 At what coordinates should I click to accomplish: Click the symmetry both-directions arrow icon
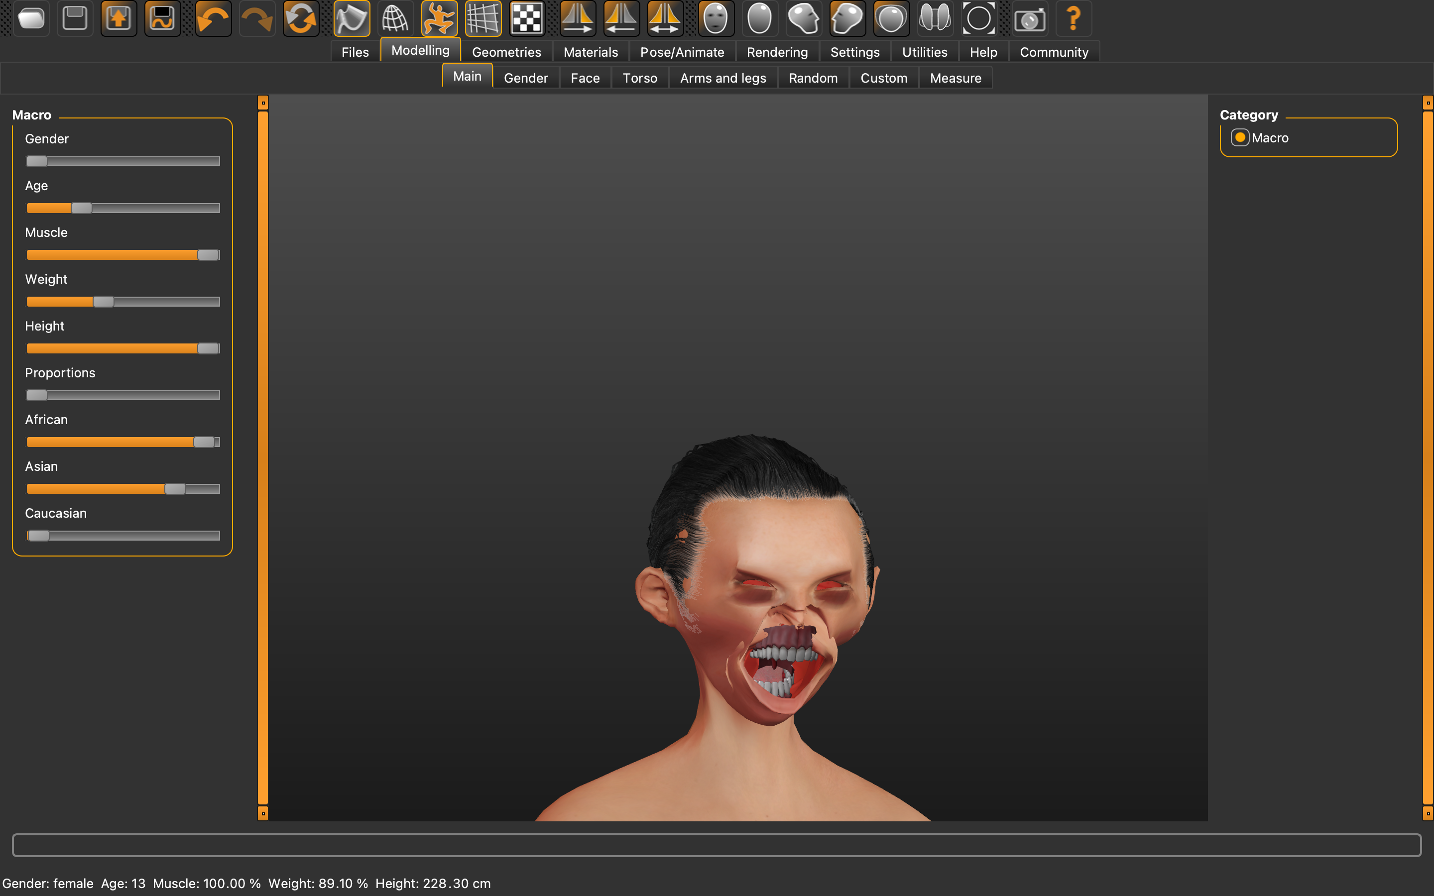tap(664, 18)
